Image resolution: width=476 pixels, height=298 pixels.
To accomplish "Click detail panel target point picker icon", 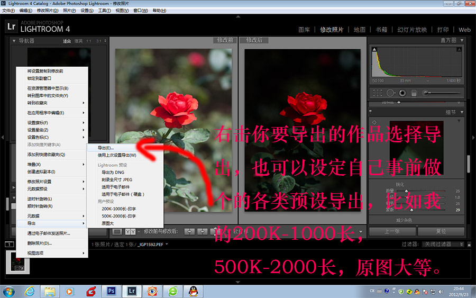I will (x=374, y=122).
